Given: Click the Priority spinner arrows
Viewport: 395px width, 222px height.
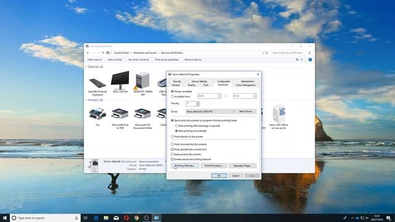Looking at the screenshot, I should [197, 104].
